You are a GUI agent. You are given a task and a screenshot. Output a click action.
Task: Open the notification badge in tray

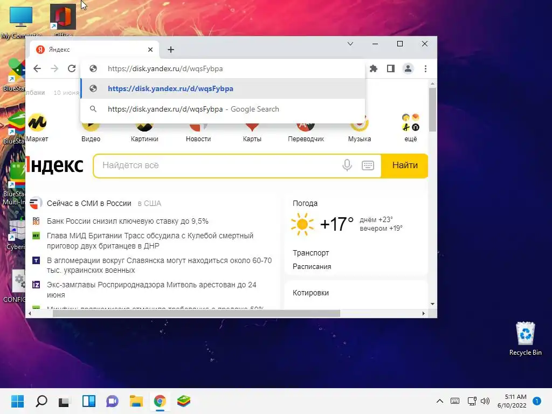tap(537, 401)
